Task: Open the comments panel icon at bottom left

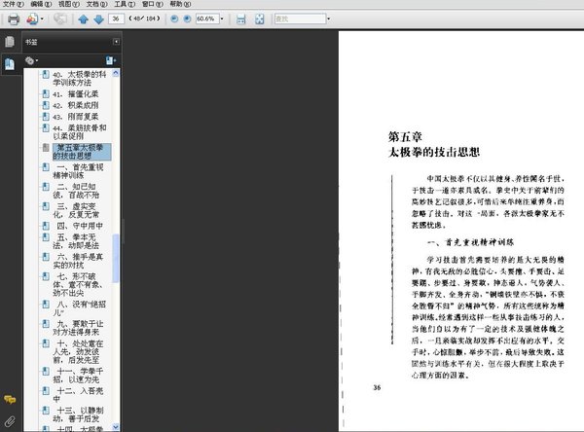Action: point(10,400)
